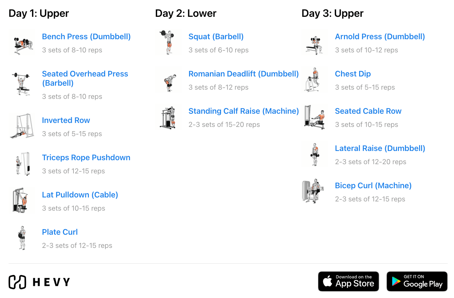Image resolution: width=454 pixels, height=298 pixels.
Task: Click the Standing Calf Raise thumbnail
Action: tap(168, 117)
